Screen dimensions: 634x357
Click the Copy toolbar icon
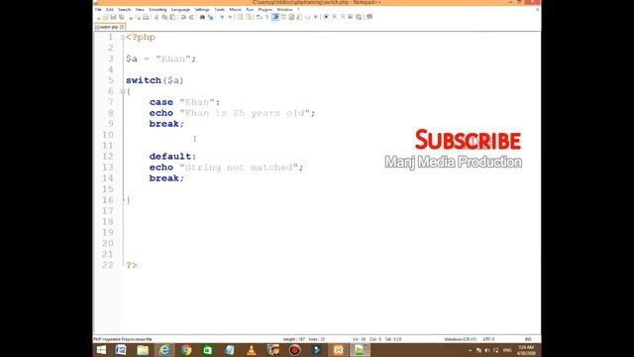pos(164,17)
